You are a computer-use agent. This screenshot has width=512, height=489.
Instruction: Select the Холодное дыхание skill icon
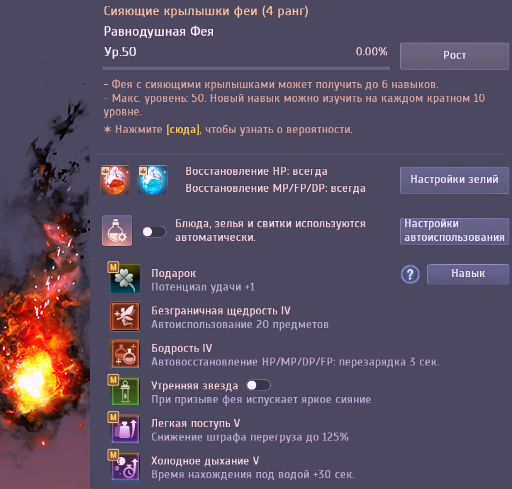coord(125,467)
